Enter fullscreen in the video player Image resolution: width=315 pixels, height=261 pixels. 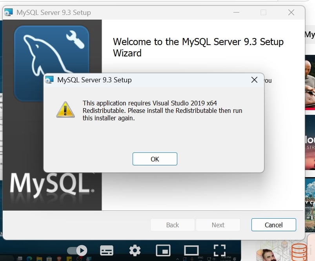click(x=220, y=250)
